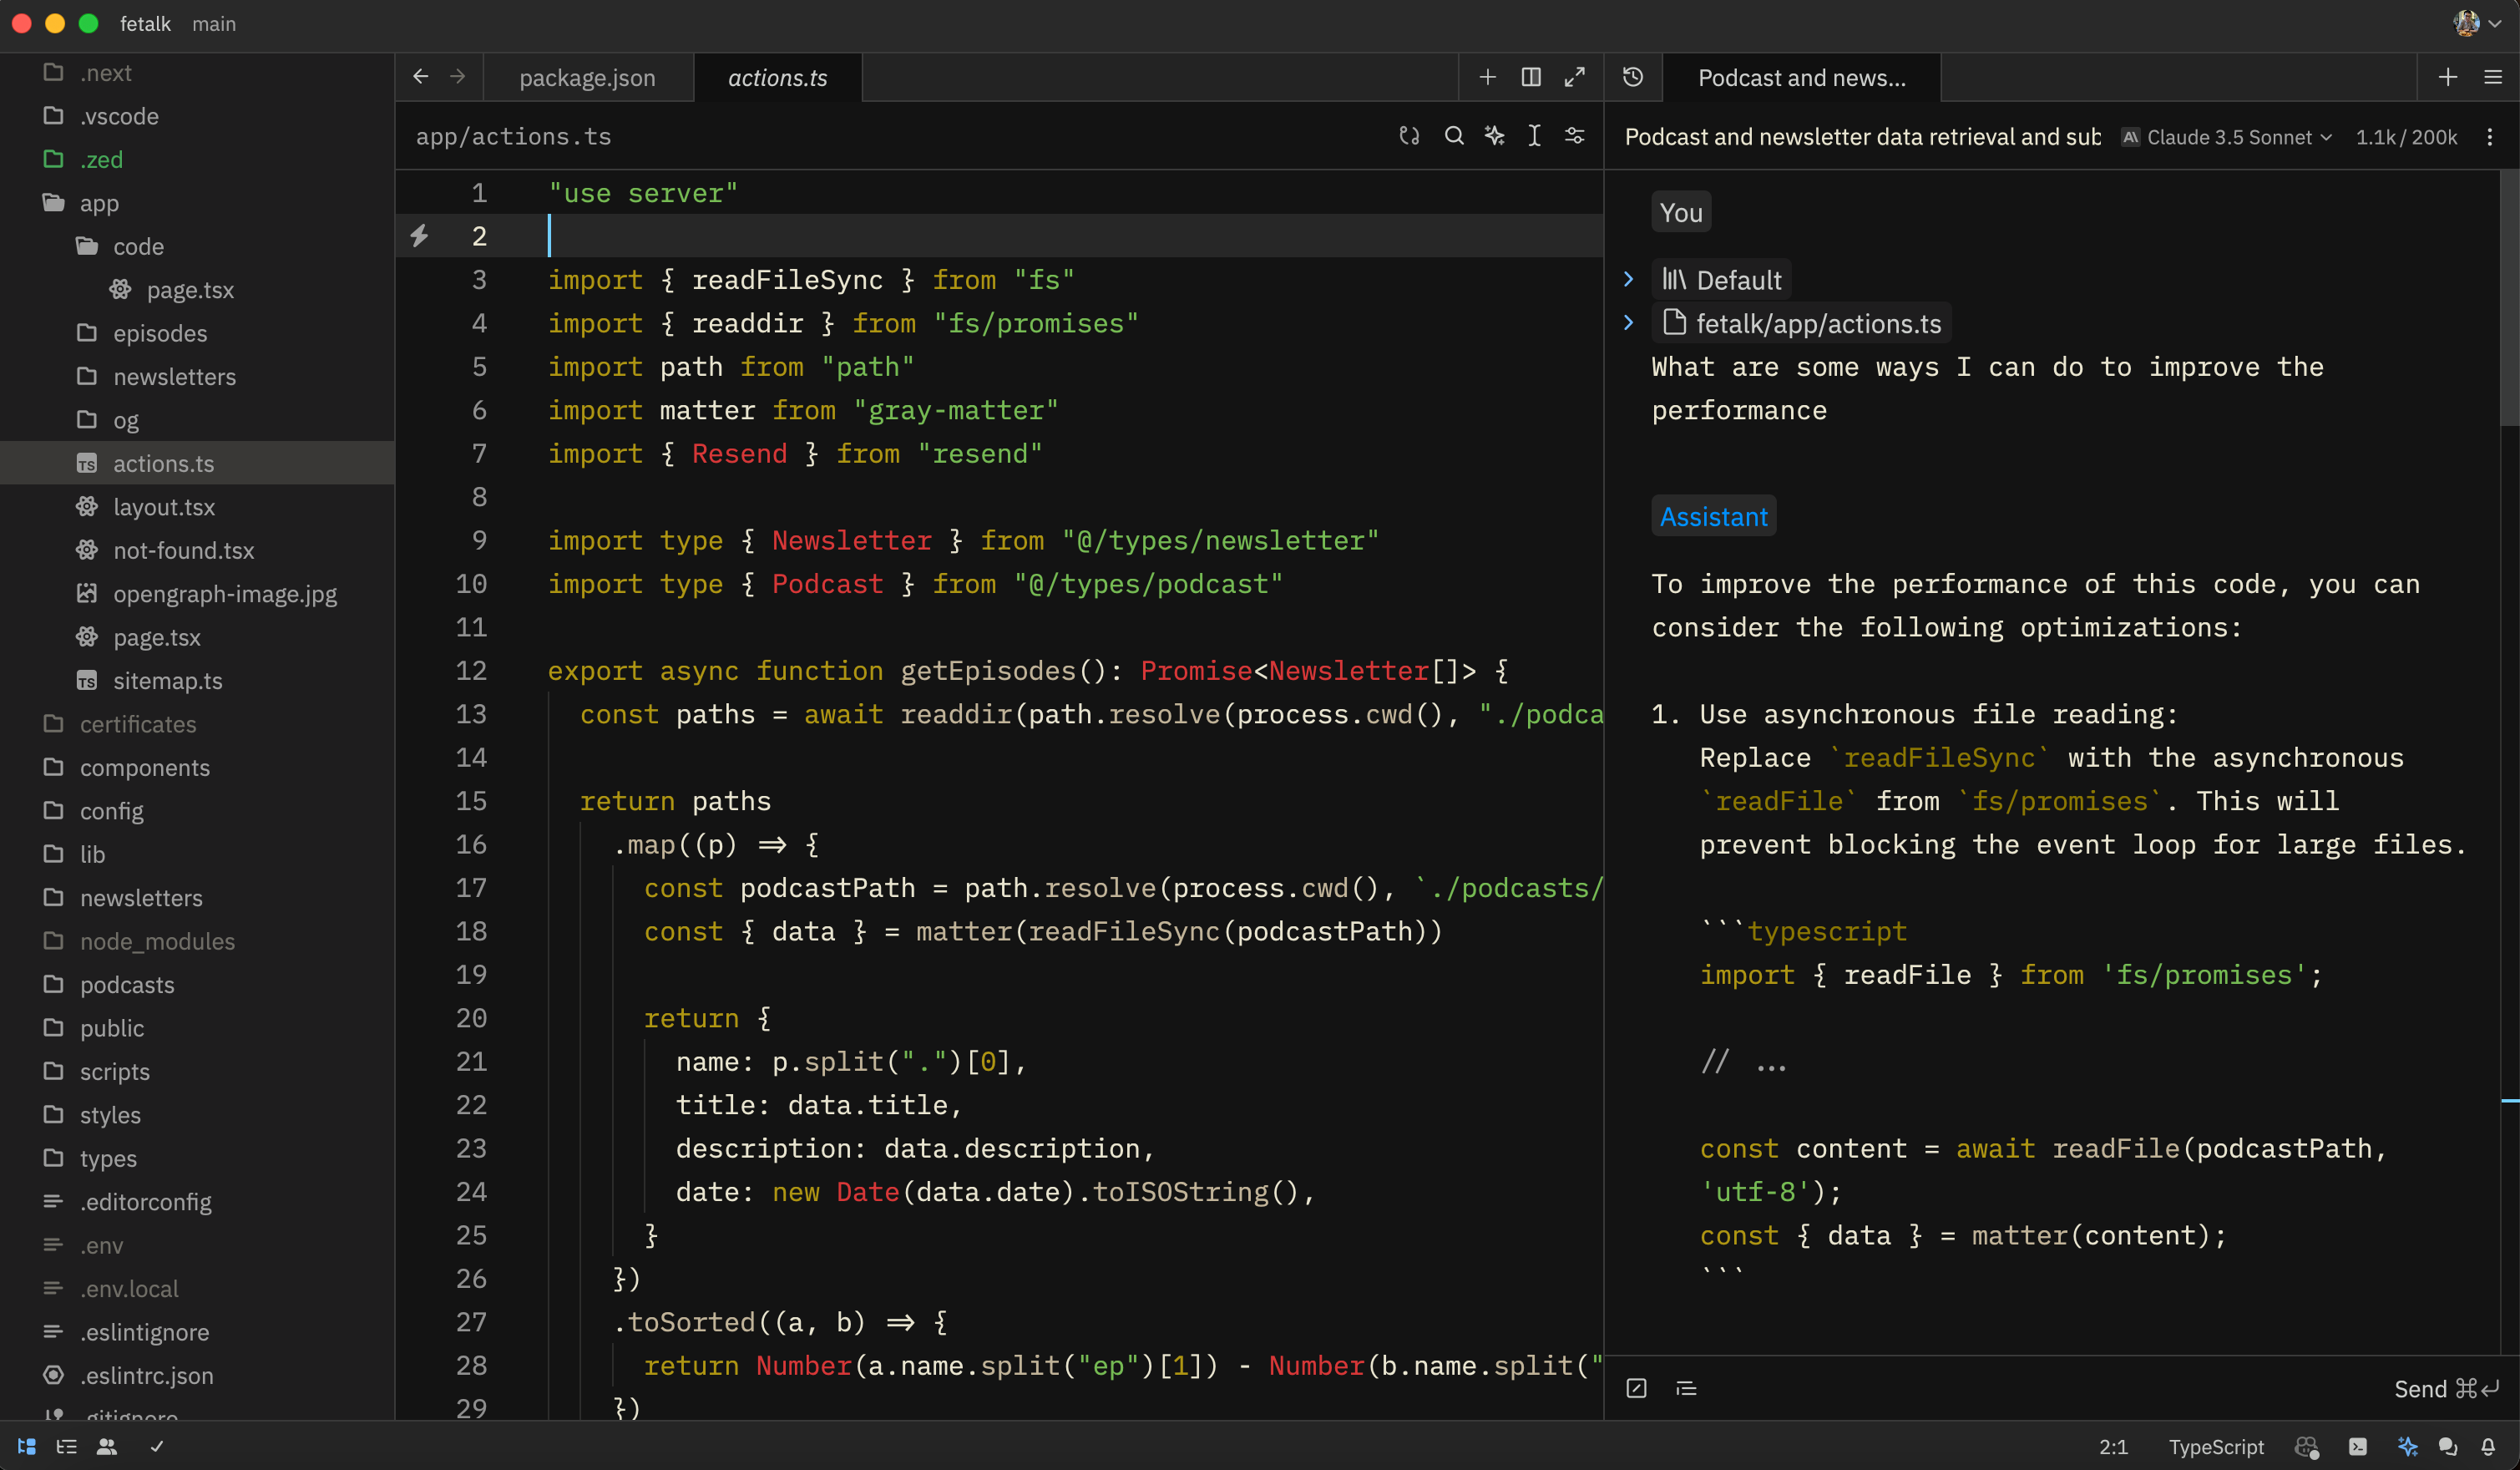Click the You role label
The height and width of the screenshot is (1470, 2520).
pyautogui.click(x=1681, y=212)
